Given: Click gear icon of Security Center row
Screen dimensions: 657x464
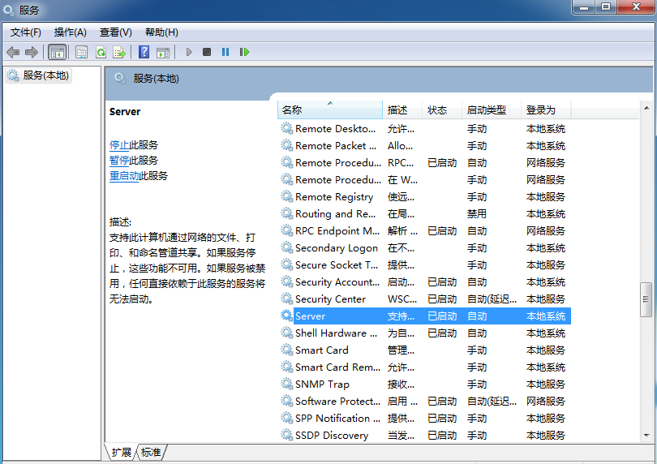Looking at the screenshot, I should coord(287,299).
